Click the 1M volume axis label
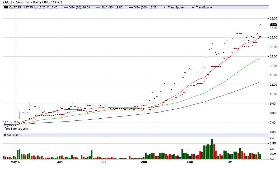 pos(272,149)
